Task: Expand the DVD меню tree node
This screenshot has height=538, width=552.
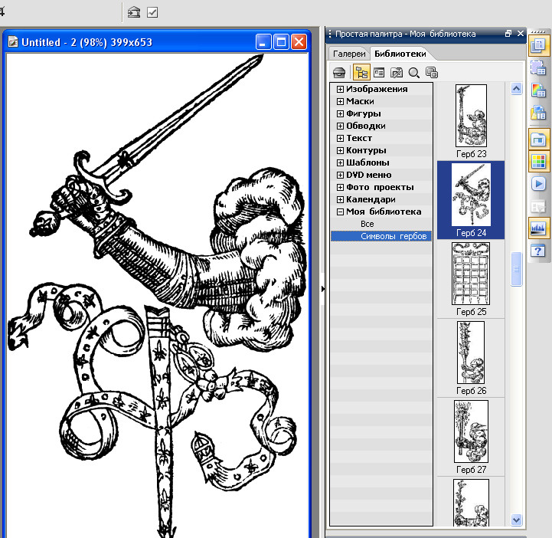Action: (340, 175)
